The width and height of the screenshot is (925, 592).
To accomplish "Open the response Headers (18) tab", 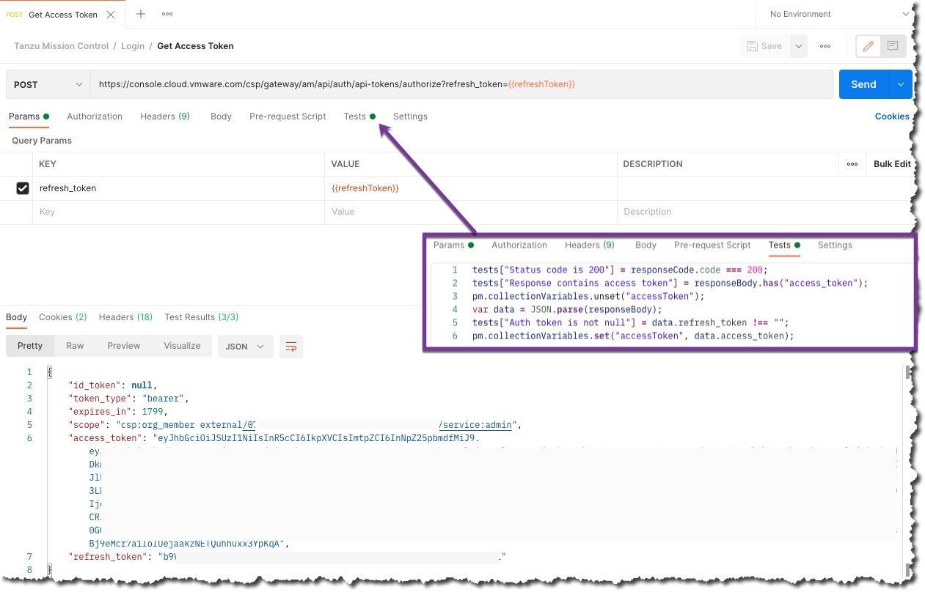I will [125, 317].
